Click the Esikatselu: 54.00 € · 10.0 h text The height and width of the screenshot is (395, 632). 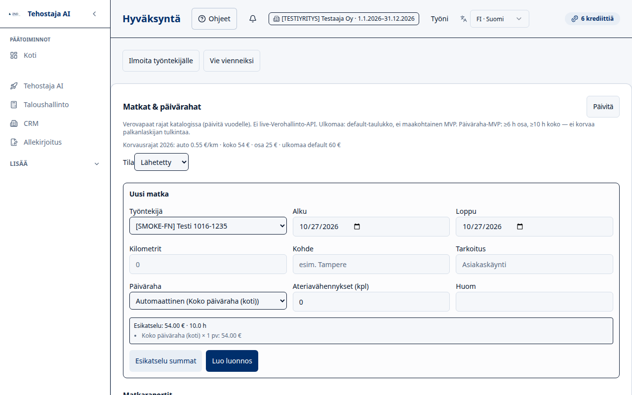coord(170,326)
